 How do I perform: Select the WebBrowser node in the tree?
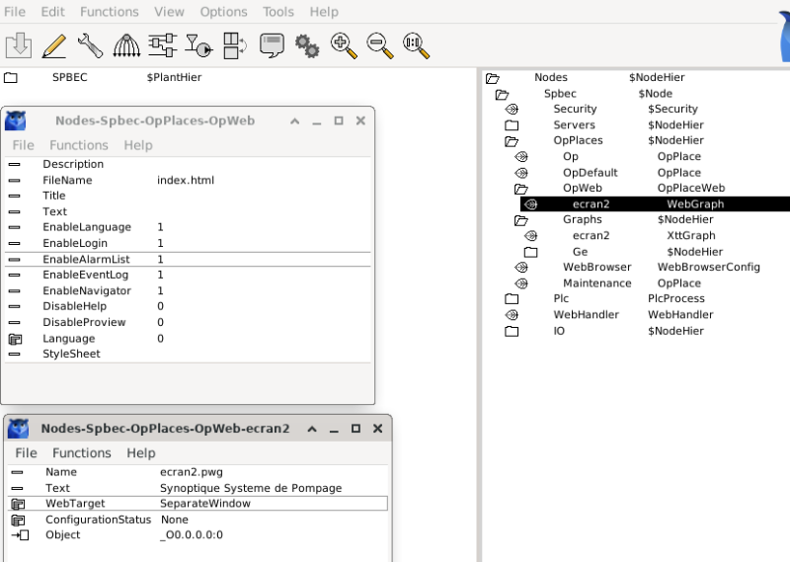[596, 268]
